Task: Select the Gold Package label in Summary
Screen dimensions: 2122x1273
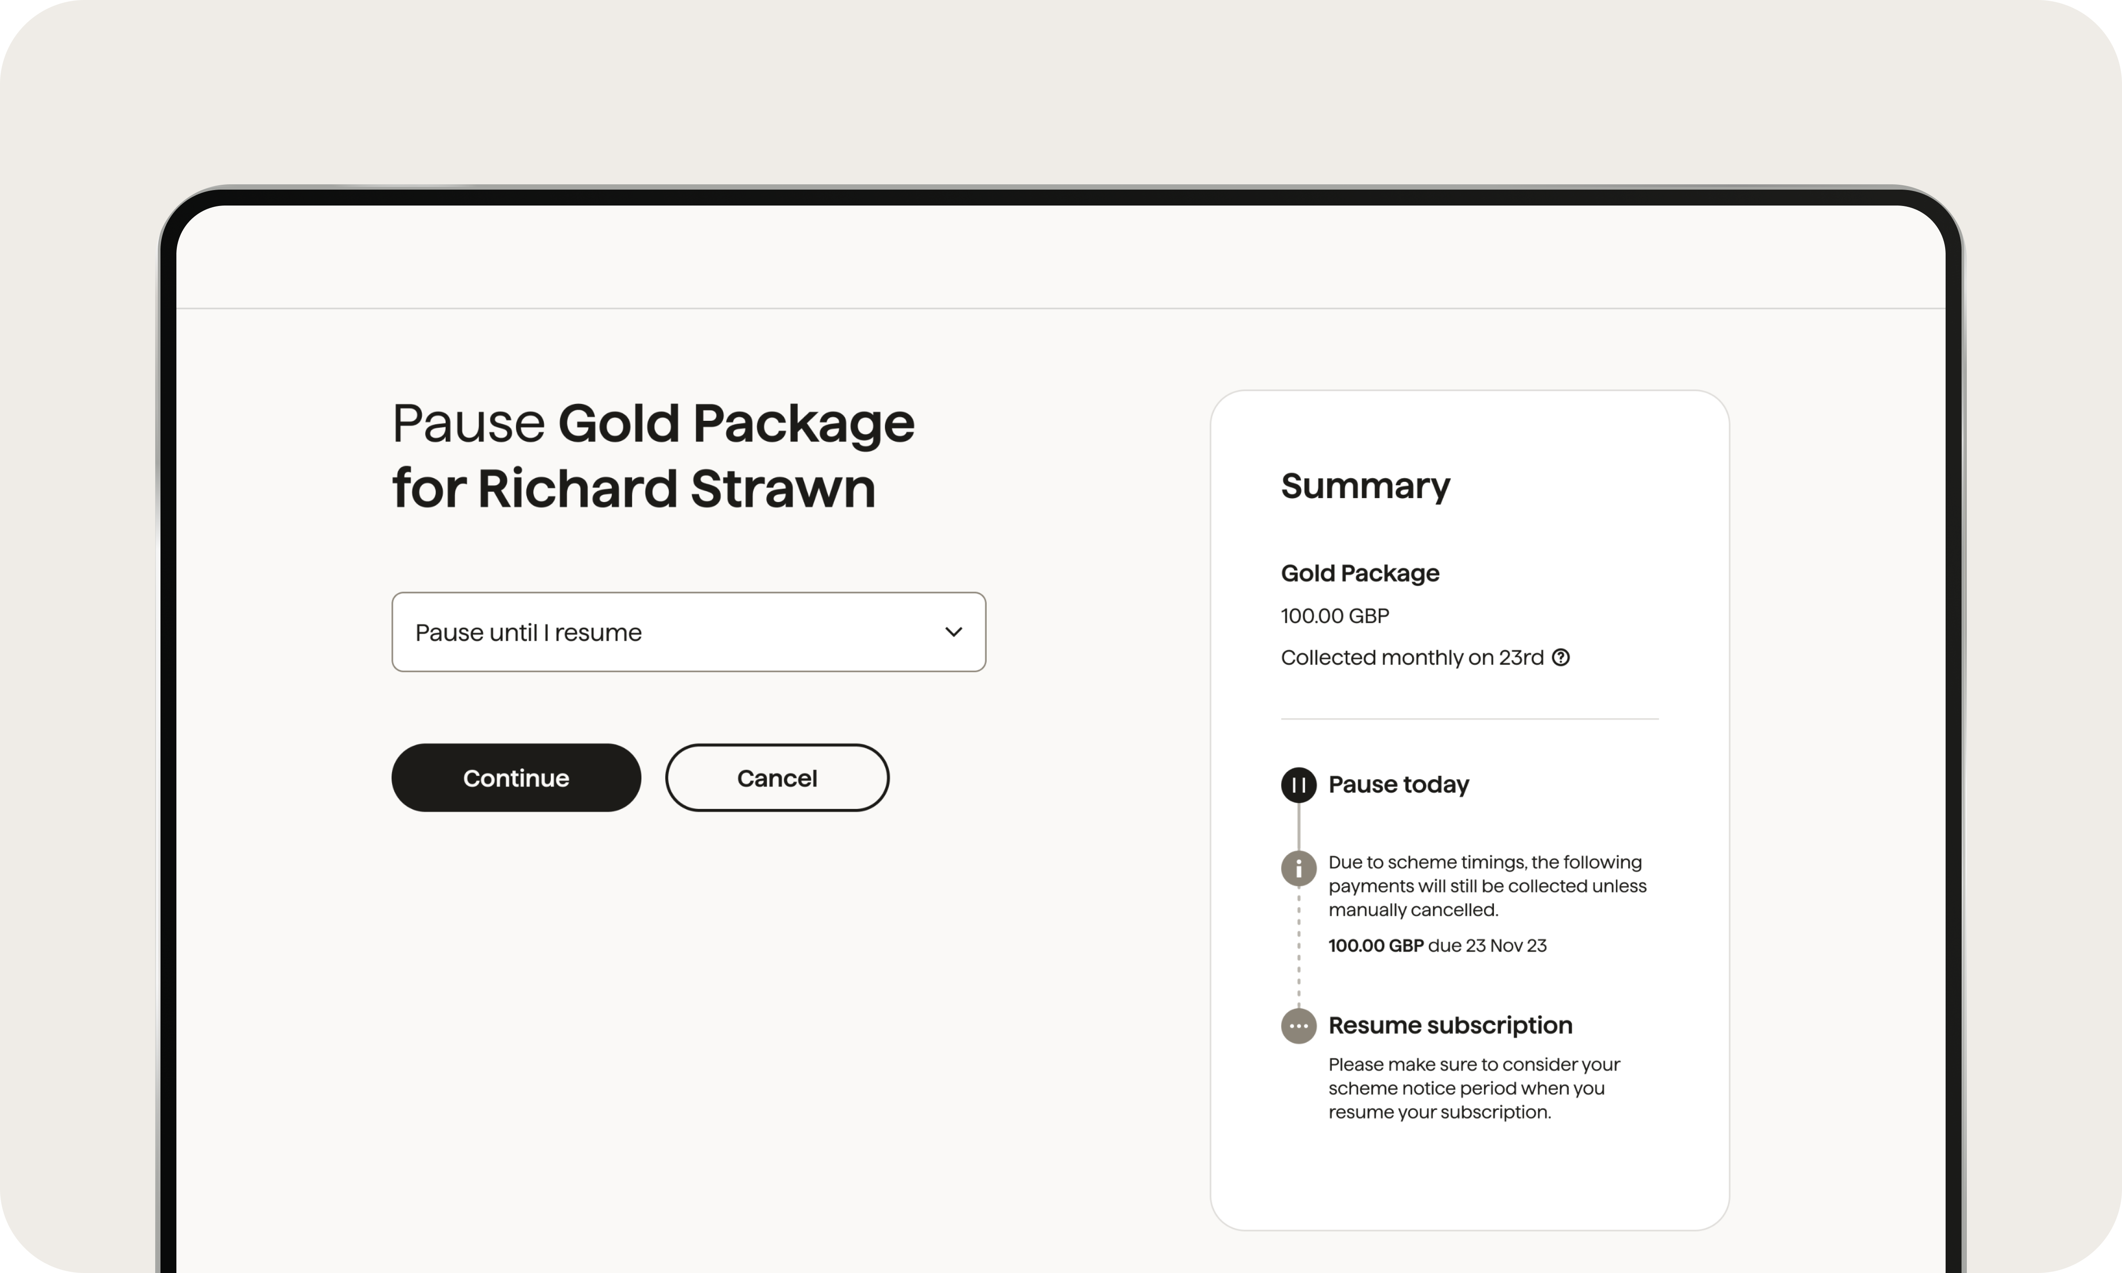Action: tap(1359, 573)
